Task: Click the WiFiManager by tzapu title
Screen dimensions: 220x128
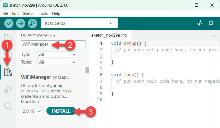Action: (45, 77)
